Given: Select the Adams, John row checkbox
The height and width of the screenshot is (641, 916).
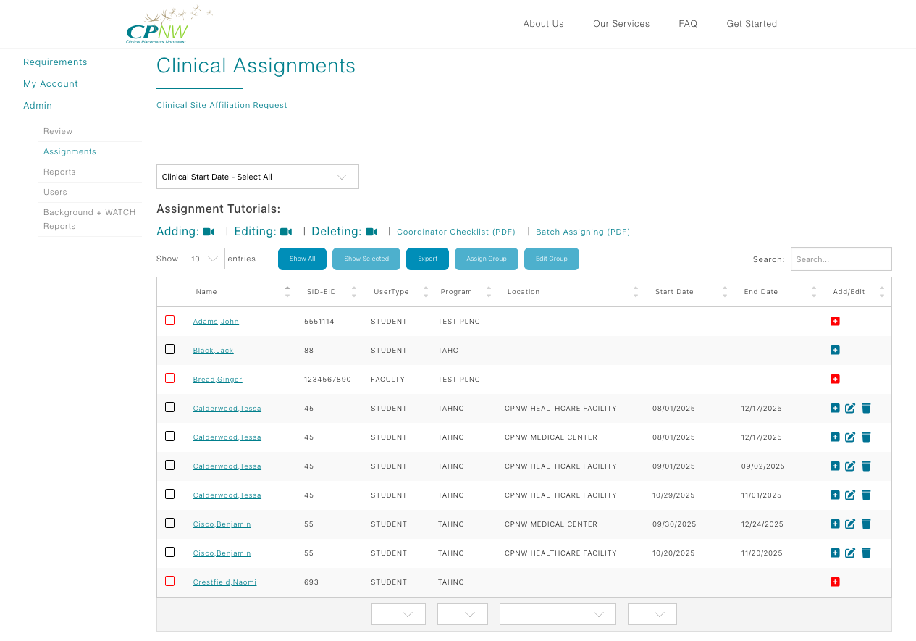Looking at the screenshot, I should (170, 319).
